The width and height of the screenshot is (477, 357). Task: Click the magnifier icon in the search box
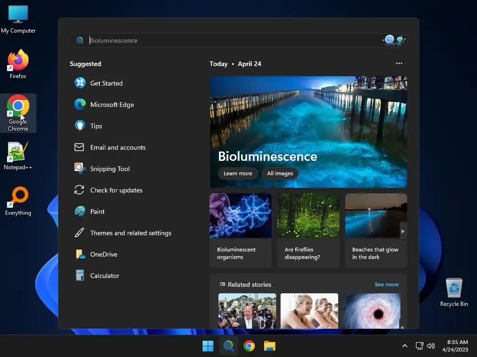[x=80, y=40]
